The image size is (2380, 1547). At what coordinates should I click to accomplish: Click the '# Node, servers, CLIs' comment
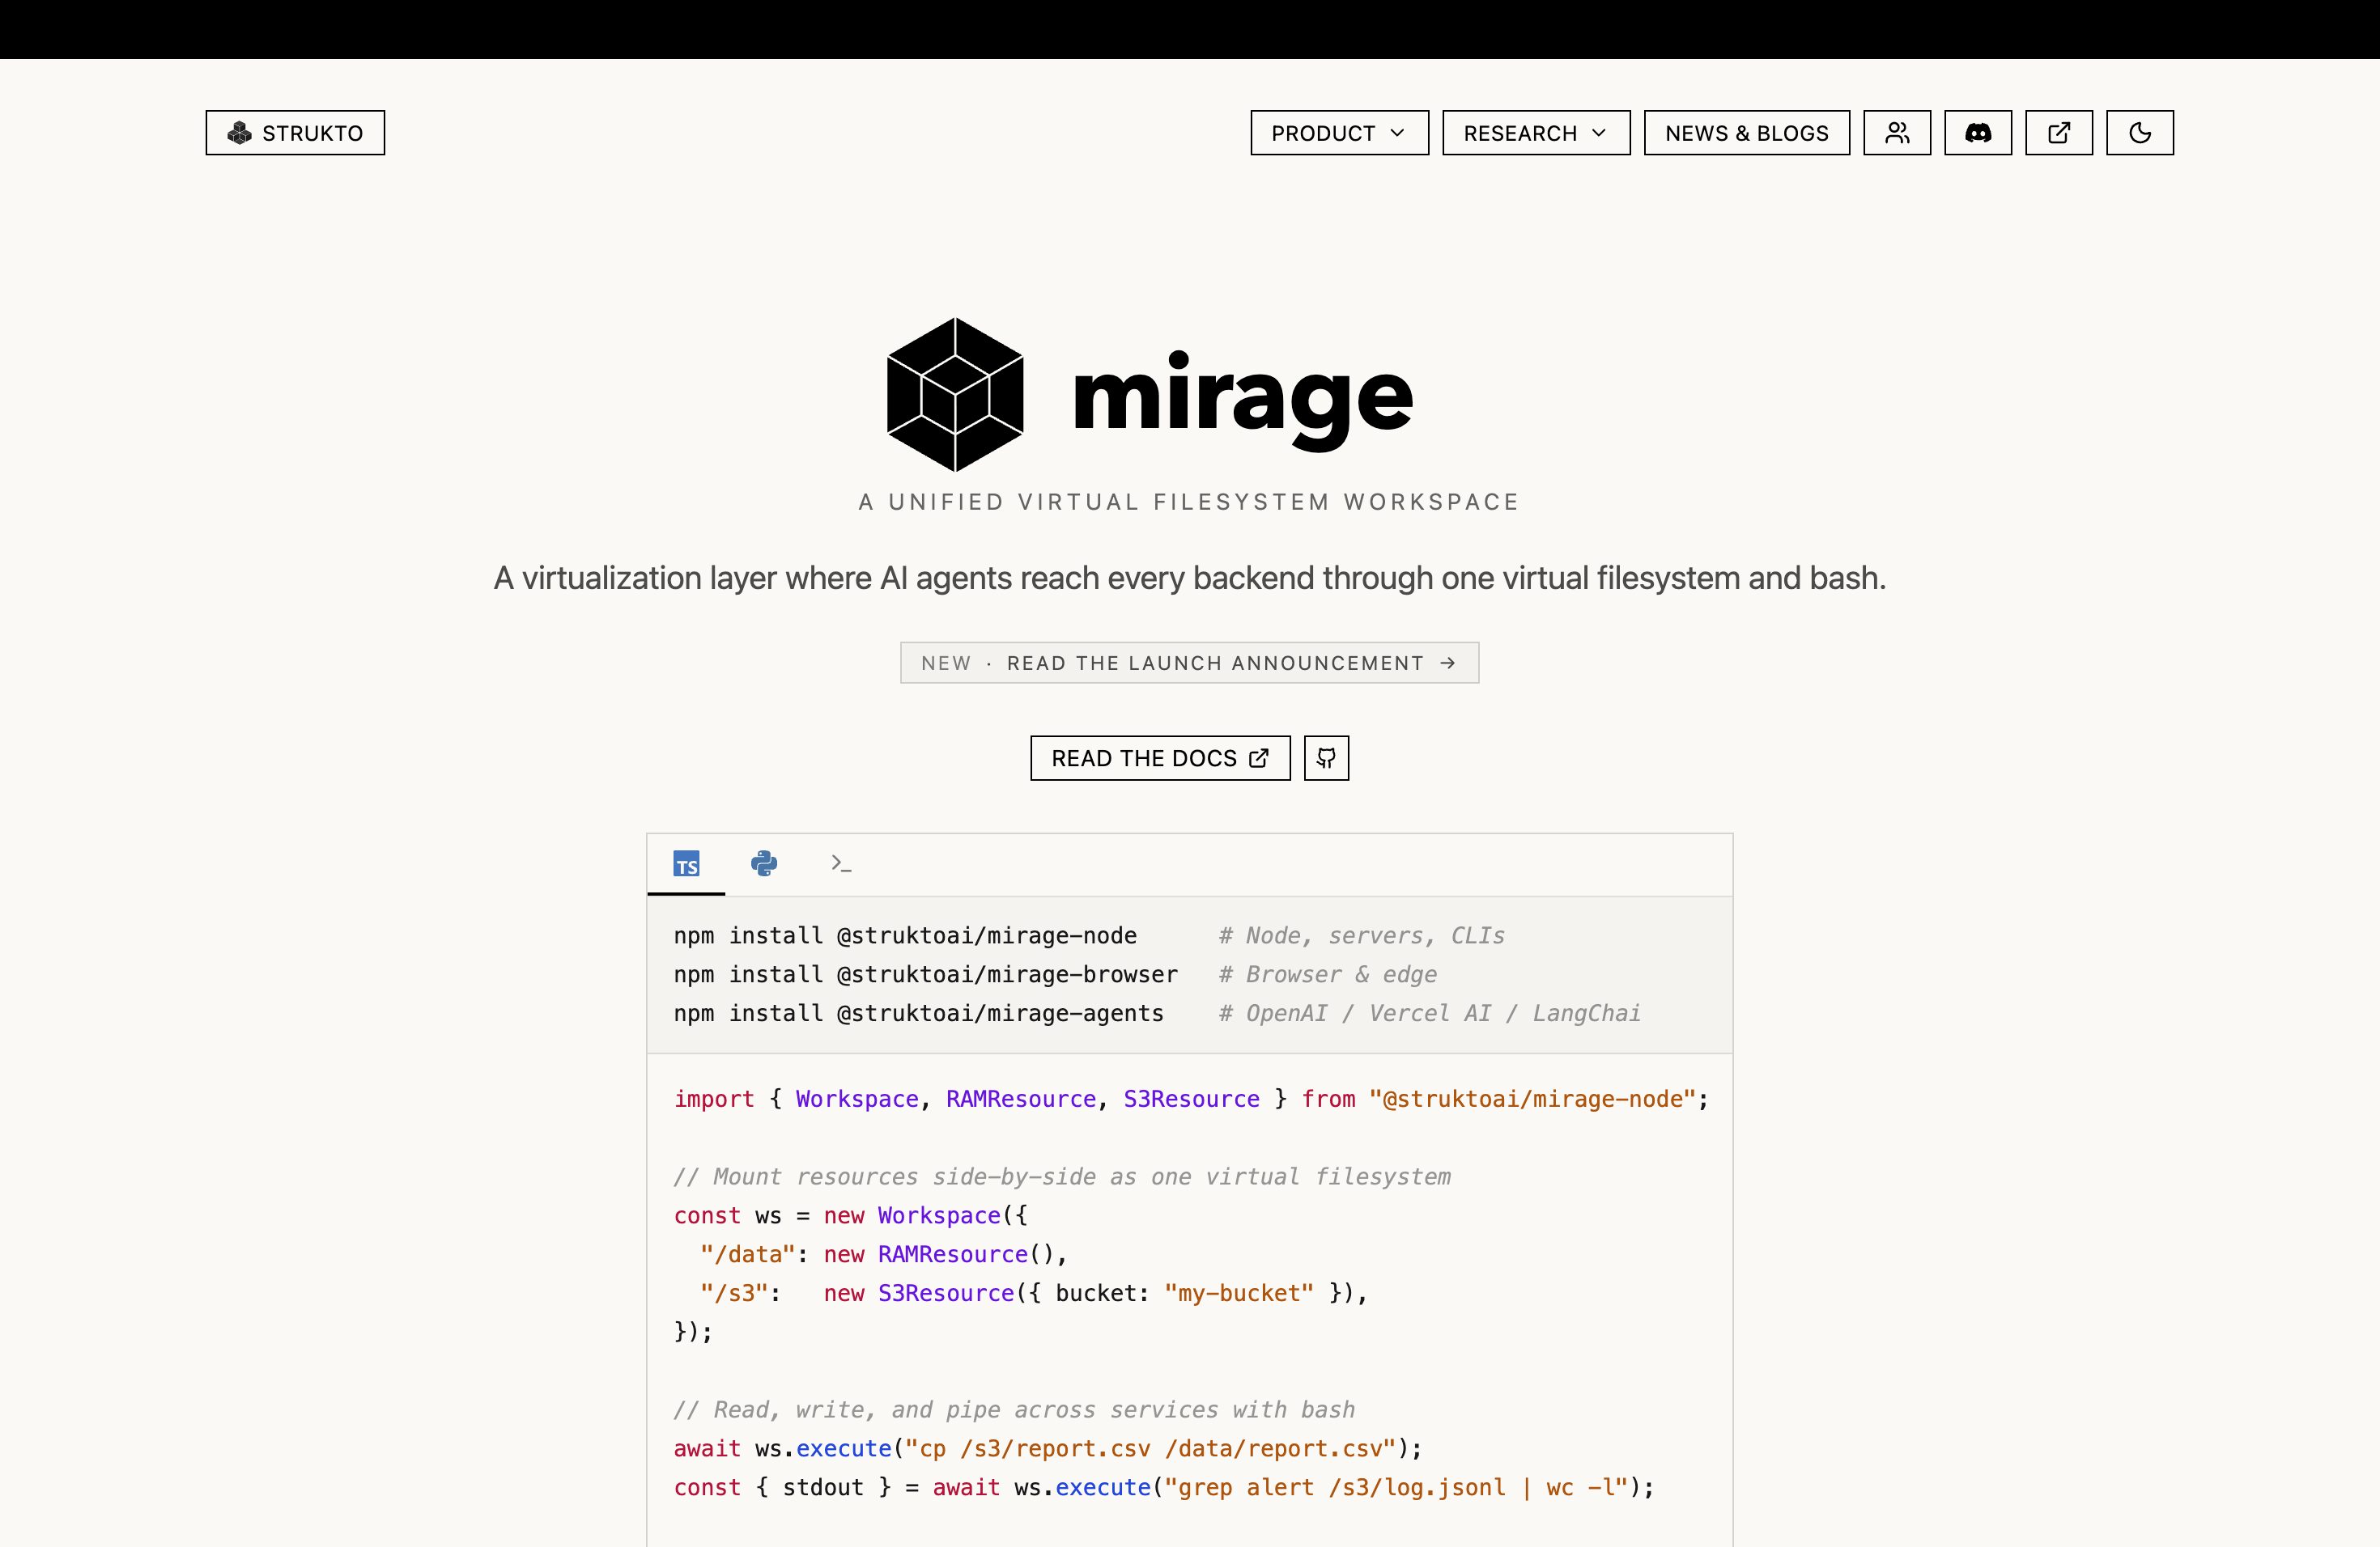[1361, 935]
